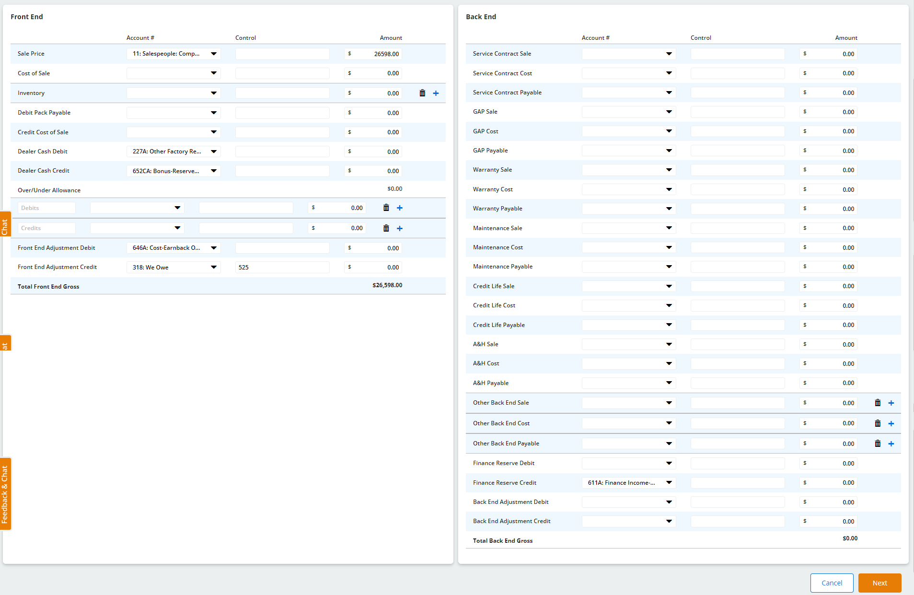Add a new Debits row
Image resolution: width=914 pixels, height=595 pixels.
coord(399,208)
